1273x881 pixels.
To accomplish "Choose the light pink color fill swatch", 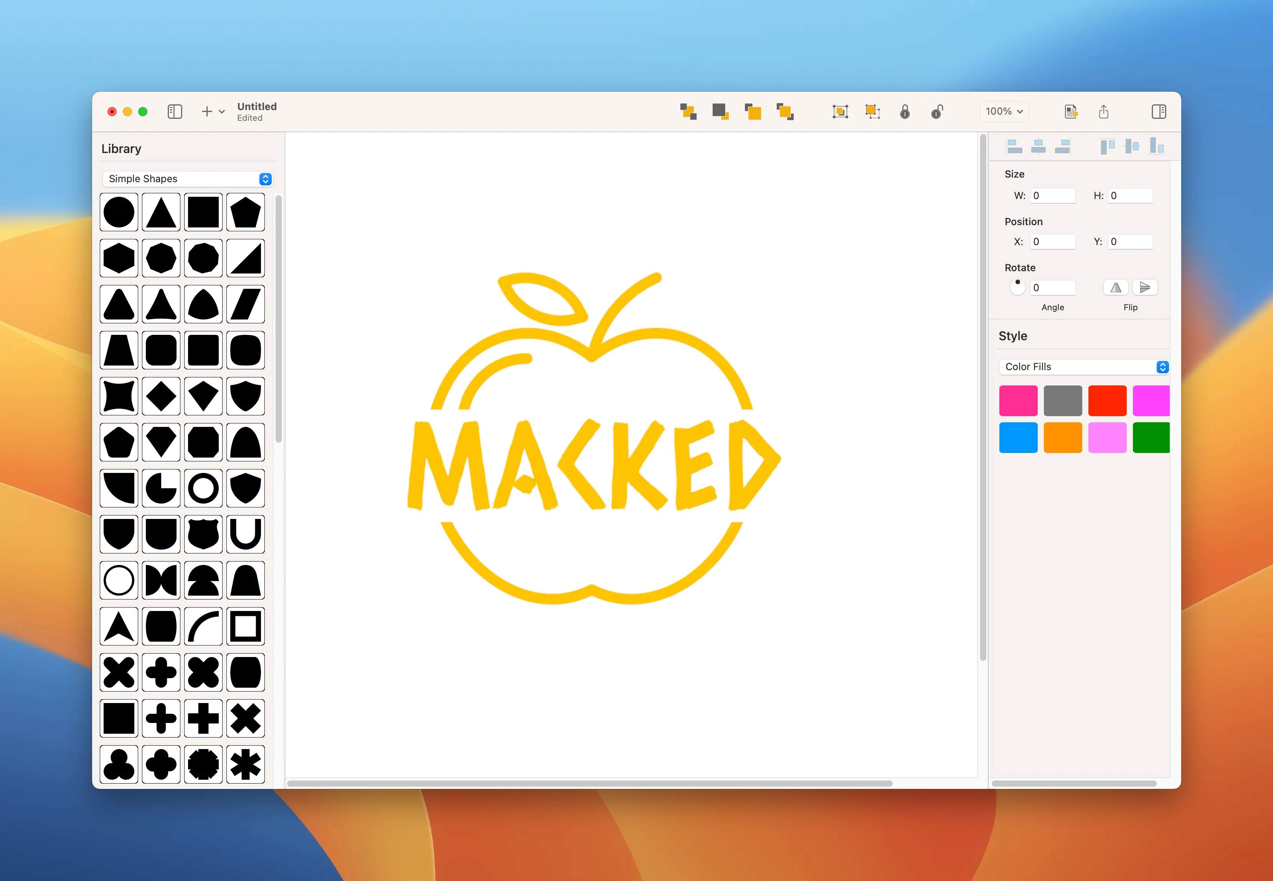I will [1107, 438].
